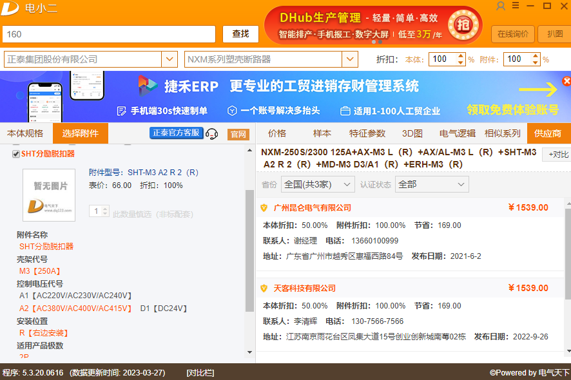Click left panel scroll-down arrow

pyautogui.click(x=249, y=352)
